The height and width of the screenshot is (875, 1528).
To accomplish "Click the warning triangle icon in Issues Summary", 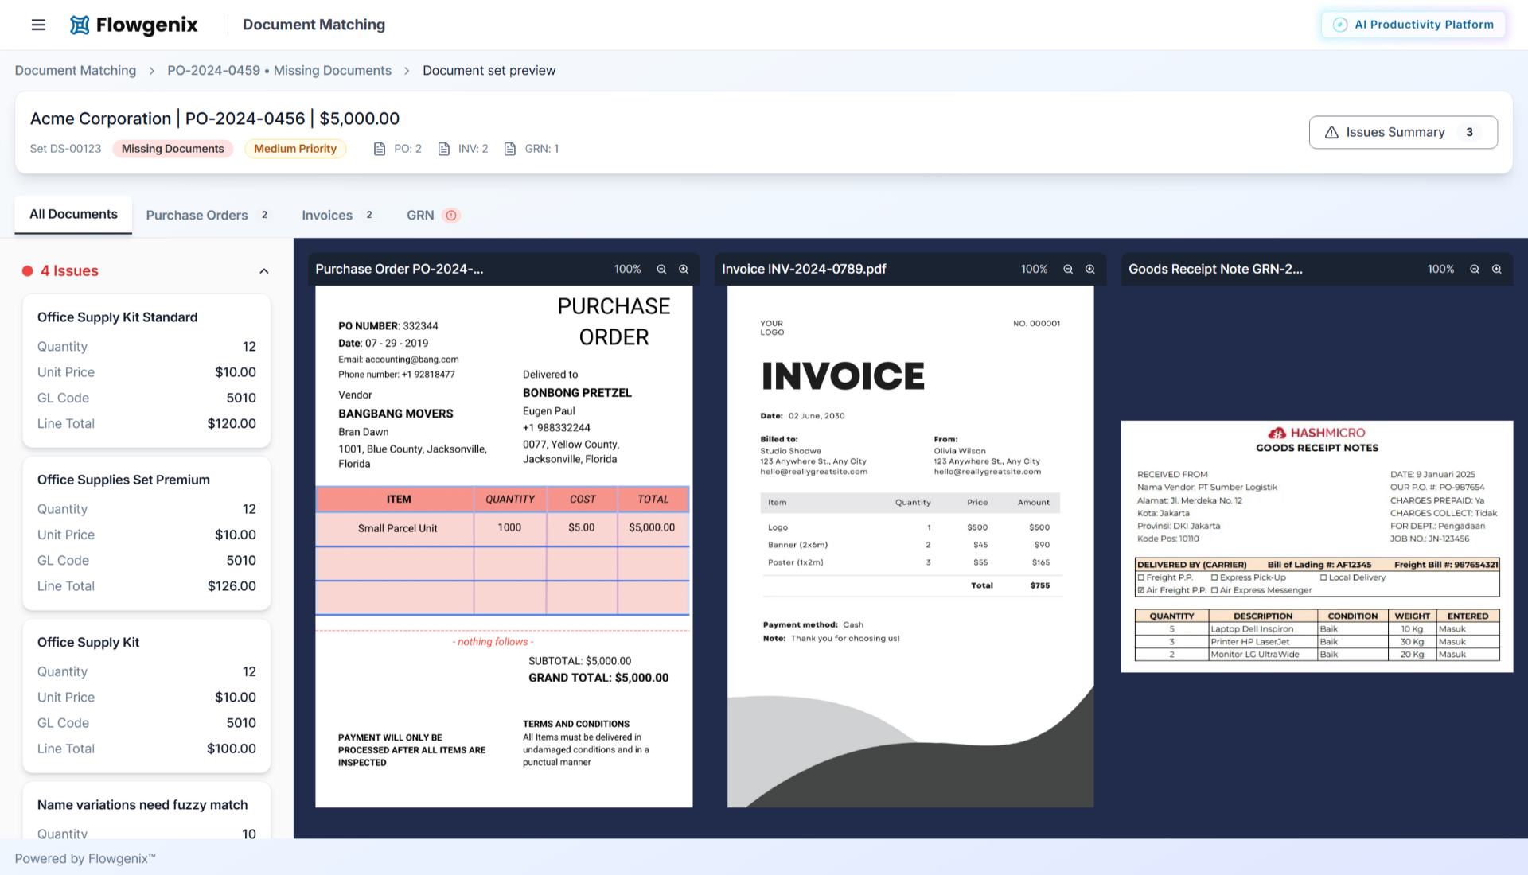I will coord(1331,132).
